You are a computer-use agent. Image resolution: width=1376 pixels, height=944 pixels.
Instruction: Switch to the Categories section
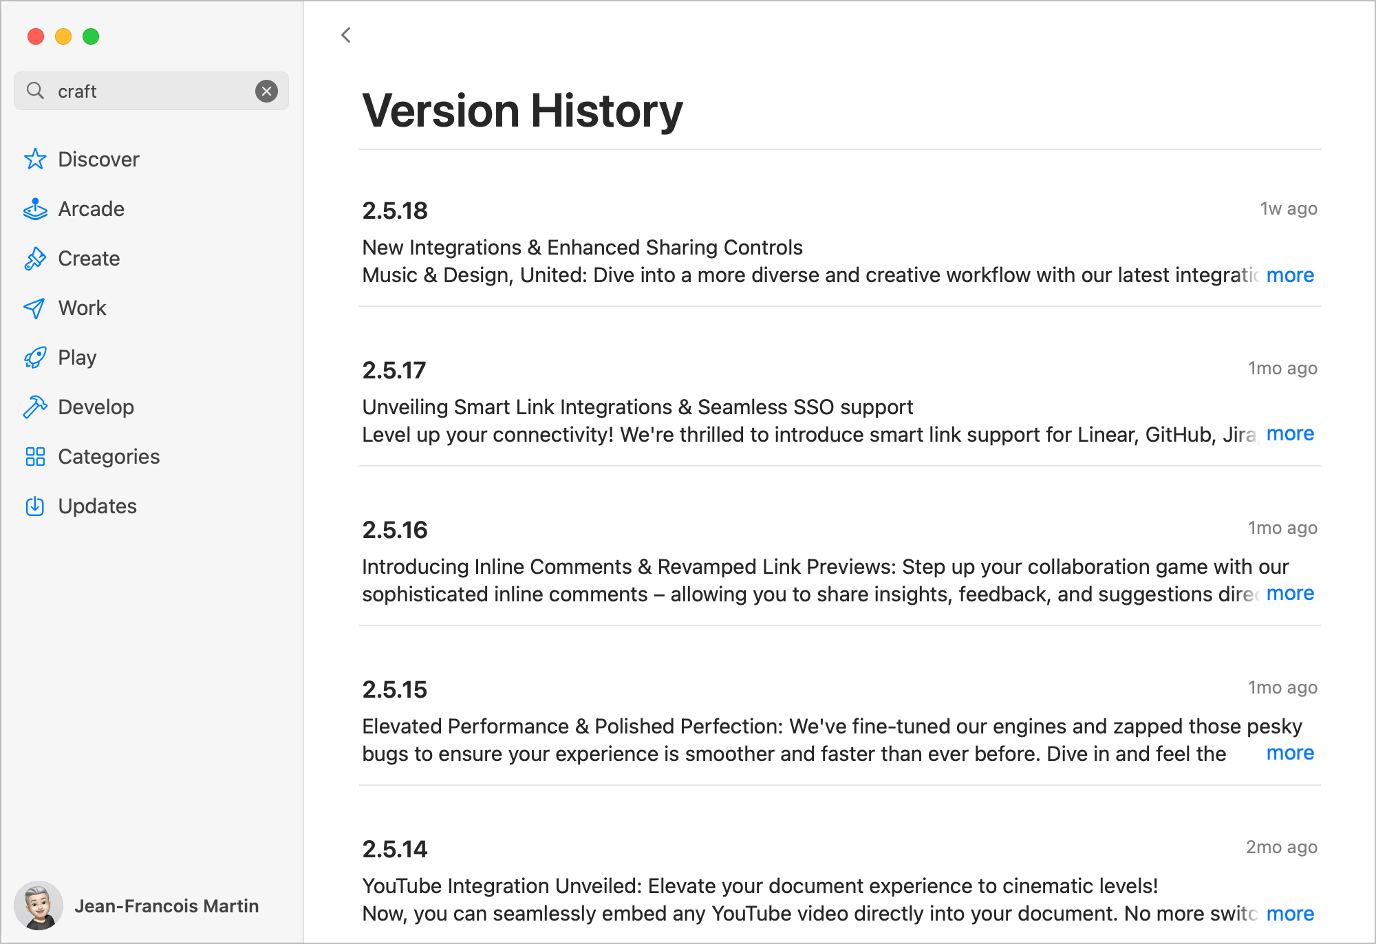[109, 456]
